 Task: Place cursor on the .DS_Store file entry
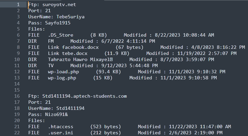(61, 35)
